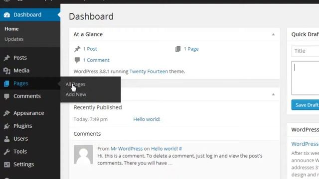This screenshot has height=179, width=319.
Task: Open Mr WordPress author link
Action: tap(127, 149)
